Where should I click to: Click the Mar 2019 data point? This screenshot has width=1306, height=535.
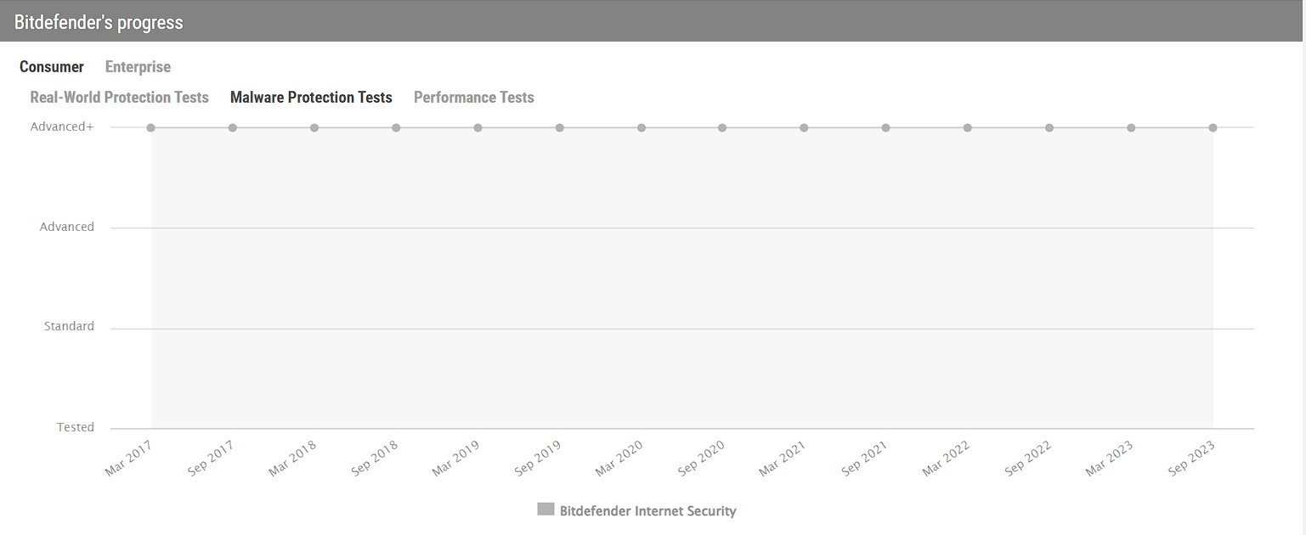click(478, 128)
